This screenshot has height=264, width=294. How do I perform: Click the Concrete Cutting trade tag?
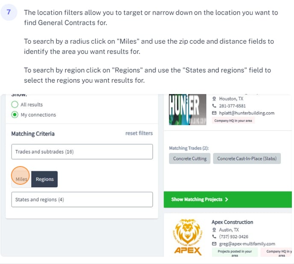click(190, 158)
